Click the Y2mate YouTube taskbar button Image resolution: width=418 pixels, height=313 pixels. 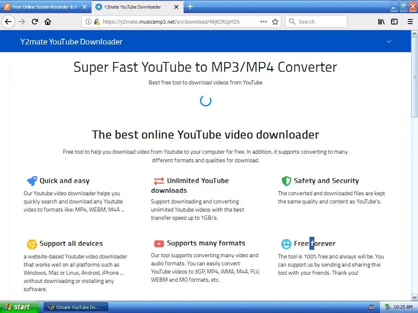[x=76, y=307]
